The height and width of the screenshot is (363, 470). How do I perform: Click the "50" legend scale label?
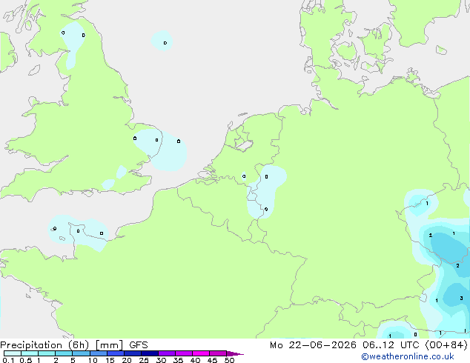[229, 360]
